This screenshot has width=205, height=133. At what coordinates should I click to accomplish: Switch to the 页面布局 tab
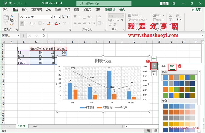(36, 10)
